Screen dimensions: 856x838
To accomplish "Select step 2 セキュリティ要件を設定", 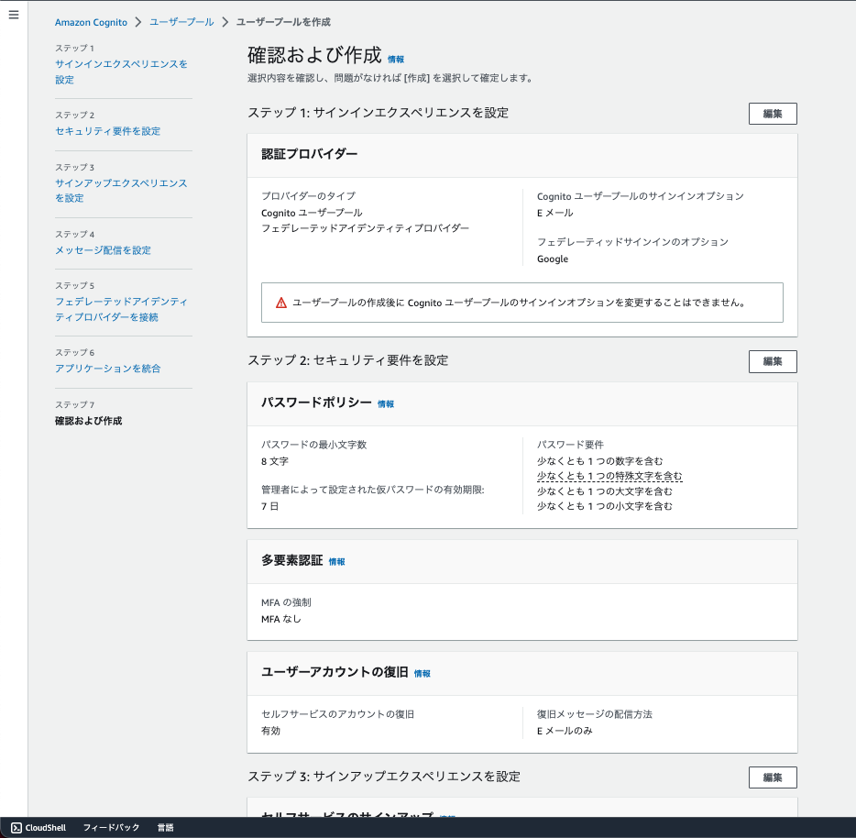I will pyautogui.click(x=107, y=131).
